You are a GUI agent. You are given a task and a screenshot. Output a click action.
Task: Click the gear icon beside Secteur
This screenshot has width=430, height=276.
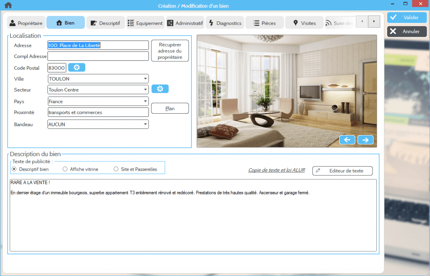click(x=160, y=89)
